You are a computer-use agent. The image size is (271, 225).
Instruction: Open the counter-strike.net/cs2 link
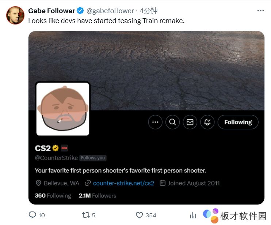(123, 183)
